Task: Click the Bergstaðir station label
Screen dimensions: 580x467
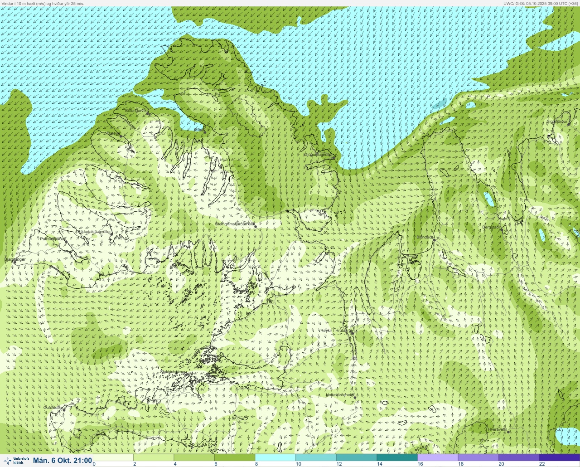Action: pyautogui.click(x=492, y=227)
